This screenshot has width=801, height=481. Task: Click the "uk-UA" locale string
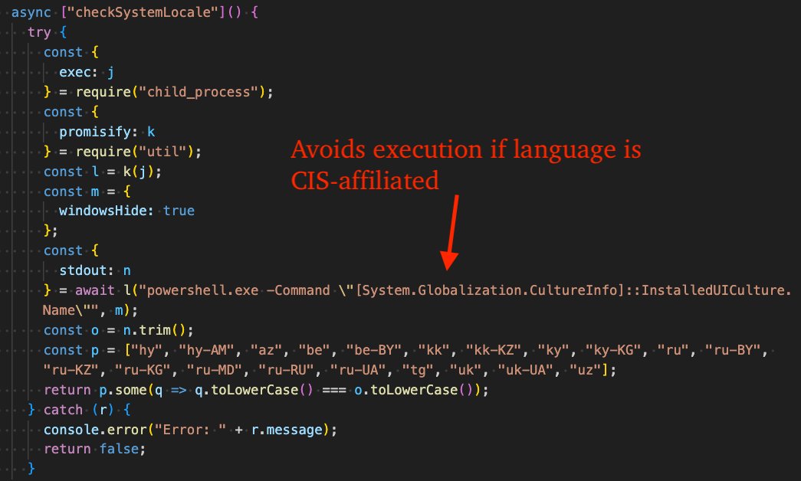click(x=525, y=370)
